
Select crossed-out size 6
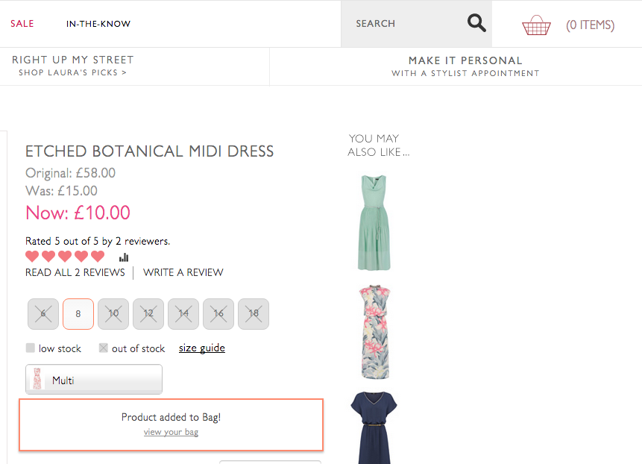(x=43, y=314)
